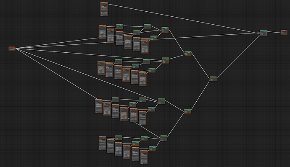Image resolution: width=290 pixels, height=167 pixels.
Task: Click the output socket of the red input node
Action: pos(16,49)
